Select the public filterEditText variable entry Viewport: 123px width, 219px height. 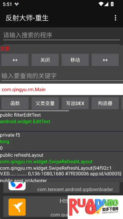tap(61, 121)
